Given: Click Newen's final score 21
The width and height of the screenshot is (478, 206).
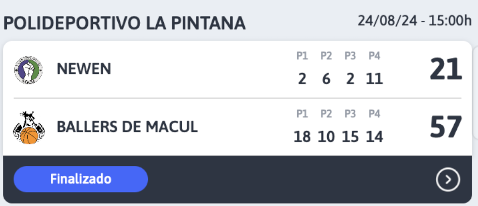Looking at the screenshot, I should [446, 69].
